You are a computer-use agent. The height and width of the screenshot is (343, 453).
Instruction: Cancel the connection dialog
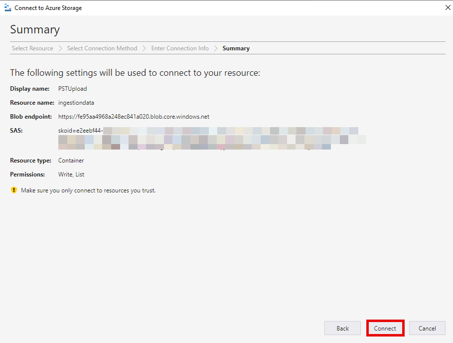point(427,328)
